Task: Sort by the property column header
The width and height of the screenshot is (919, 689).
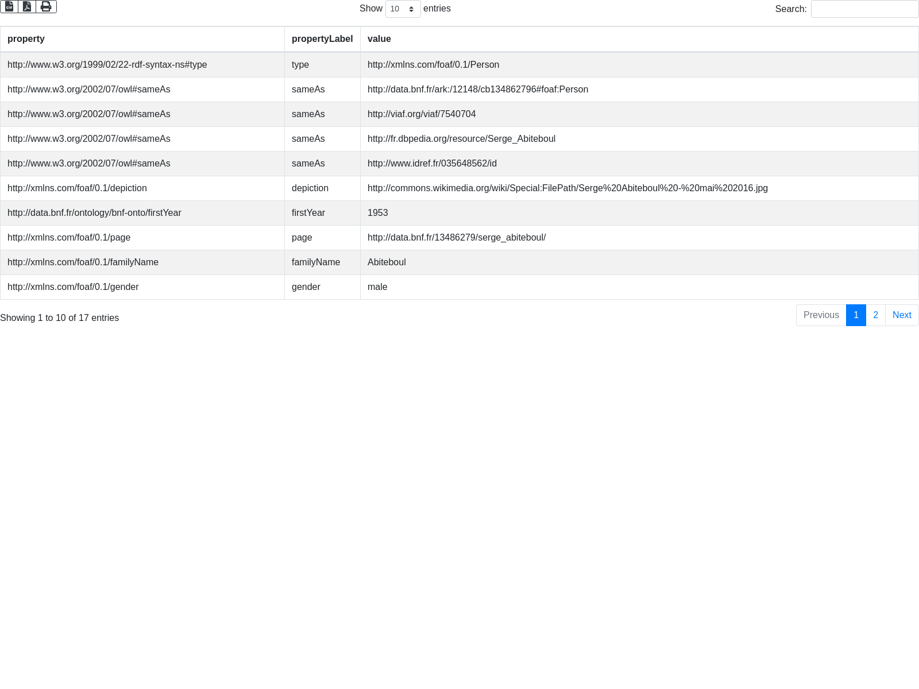Action: [x=26, y=39]
